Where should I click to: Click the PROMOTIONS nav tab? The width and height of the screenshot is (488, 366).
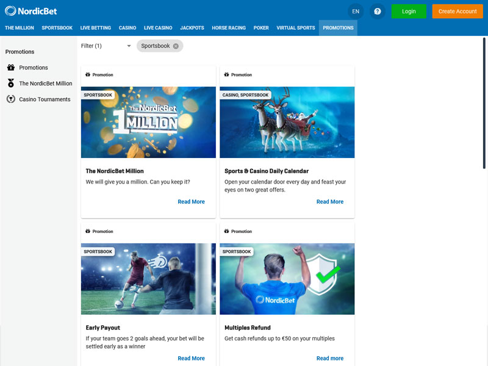point(338,27)
